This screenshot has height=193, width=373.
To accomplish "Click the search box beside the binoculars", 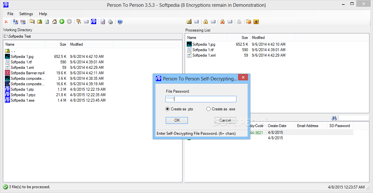I will click(x=354, y=118).
